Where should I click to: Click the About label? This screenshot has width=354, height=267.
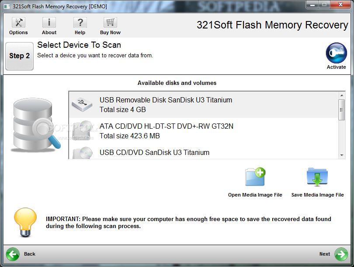pos(49,32)
